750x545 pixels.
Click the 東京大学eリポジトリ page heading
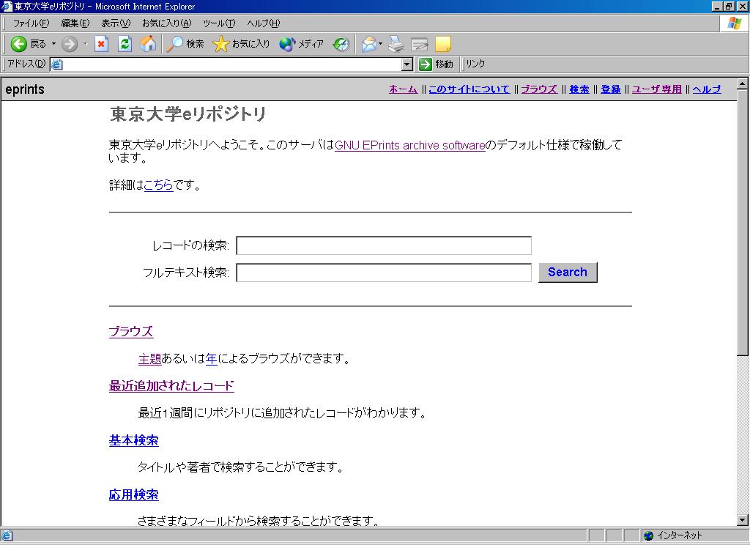pos(188,114)
